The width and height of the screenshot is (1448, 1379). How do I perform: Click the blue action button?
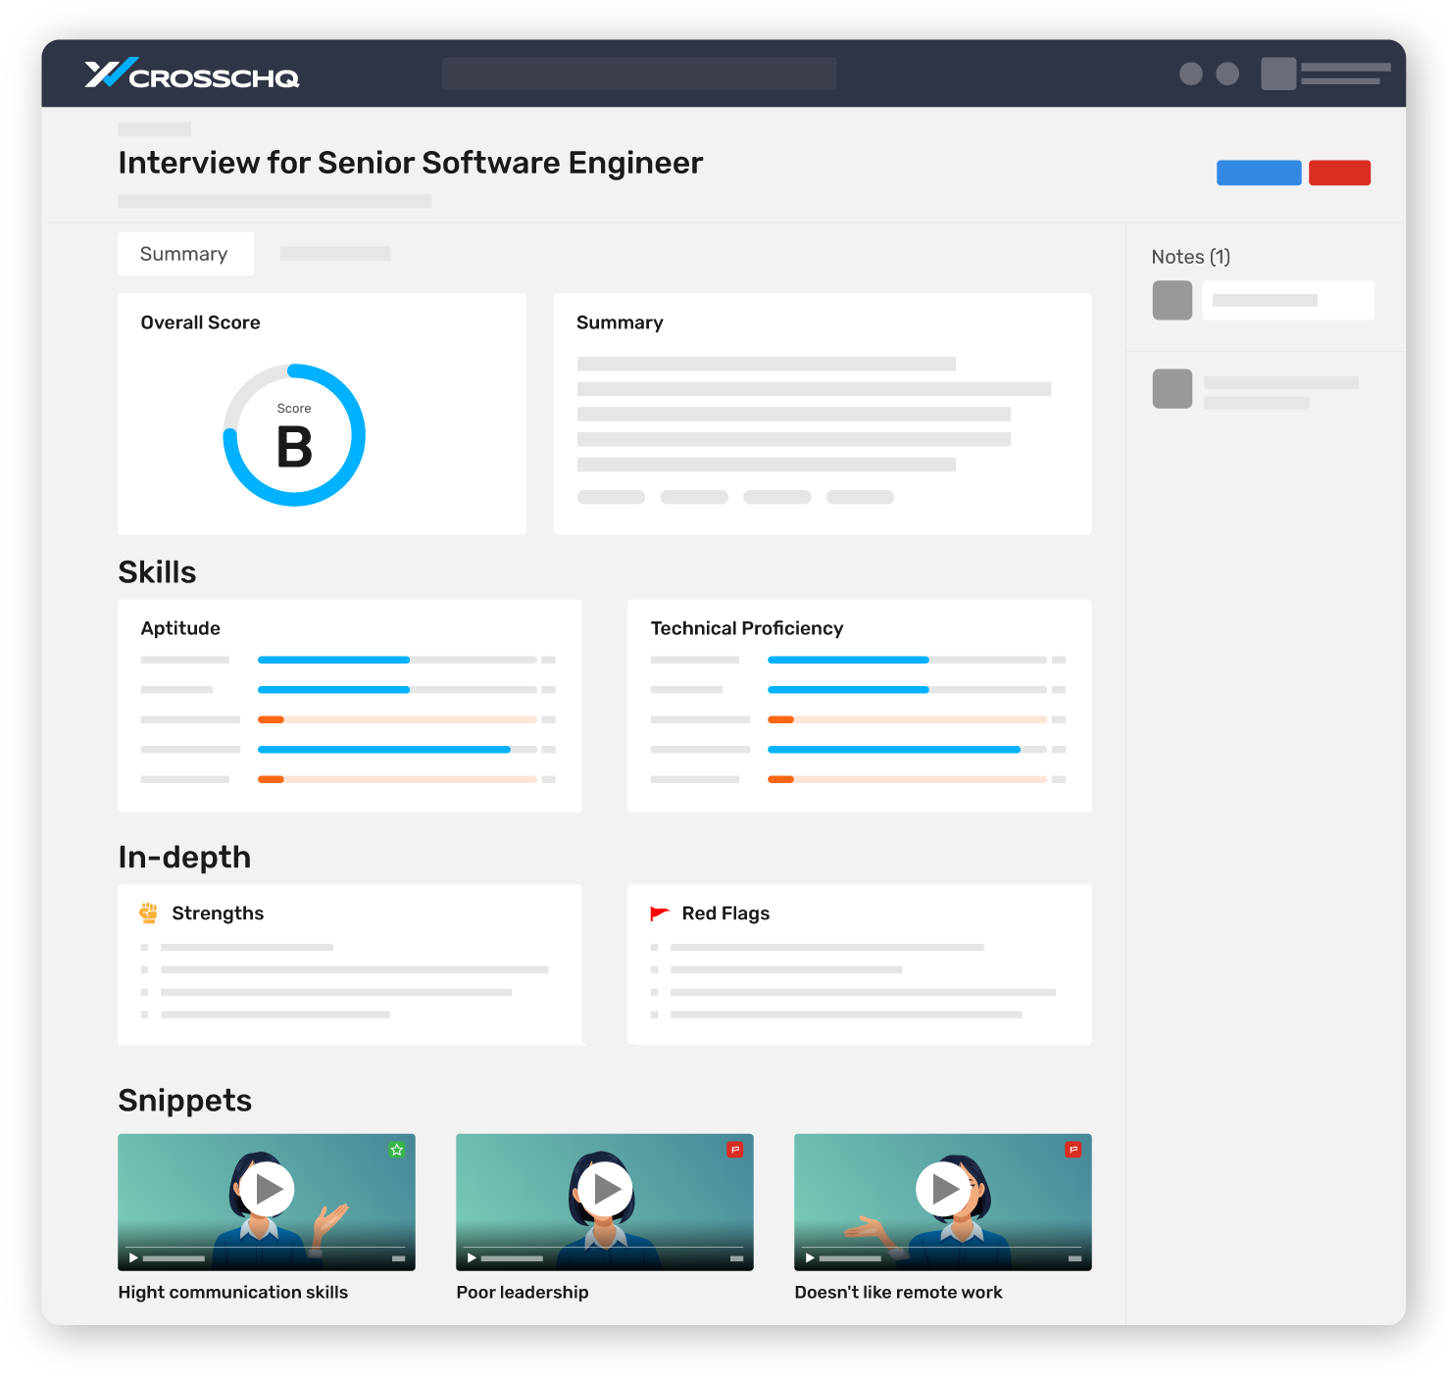tap(1259, 172)
